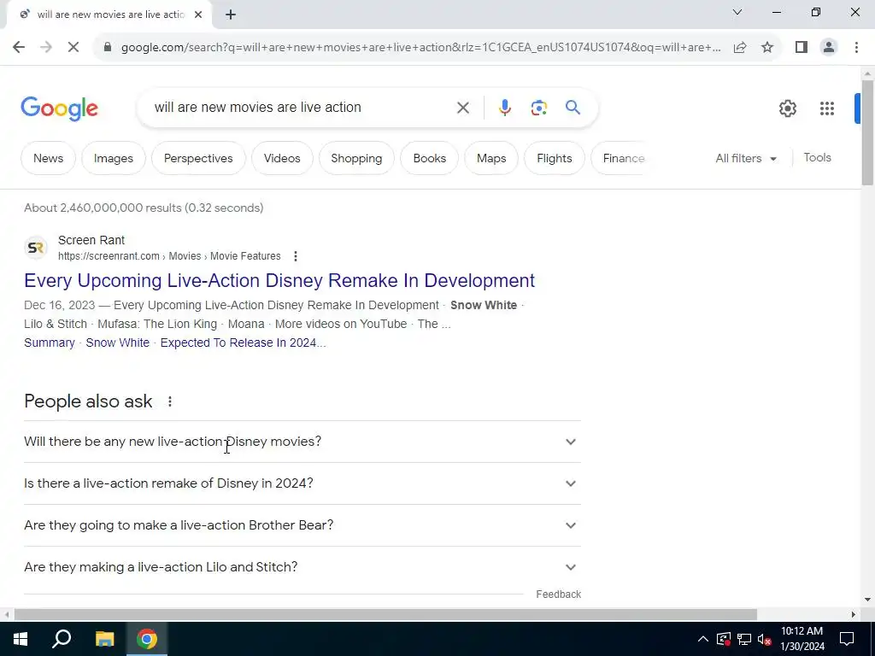The width and height of the screenshot is (875, 656).
Task: Click the scroll right arrow
Action: tap(854, 615)
